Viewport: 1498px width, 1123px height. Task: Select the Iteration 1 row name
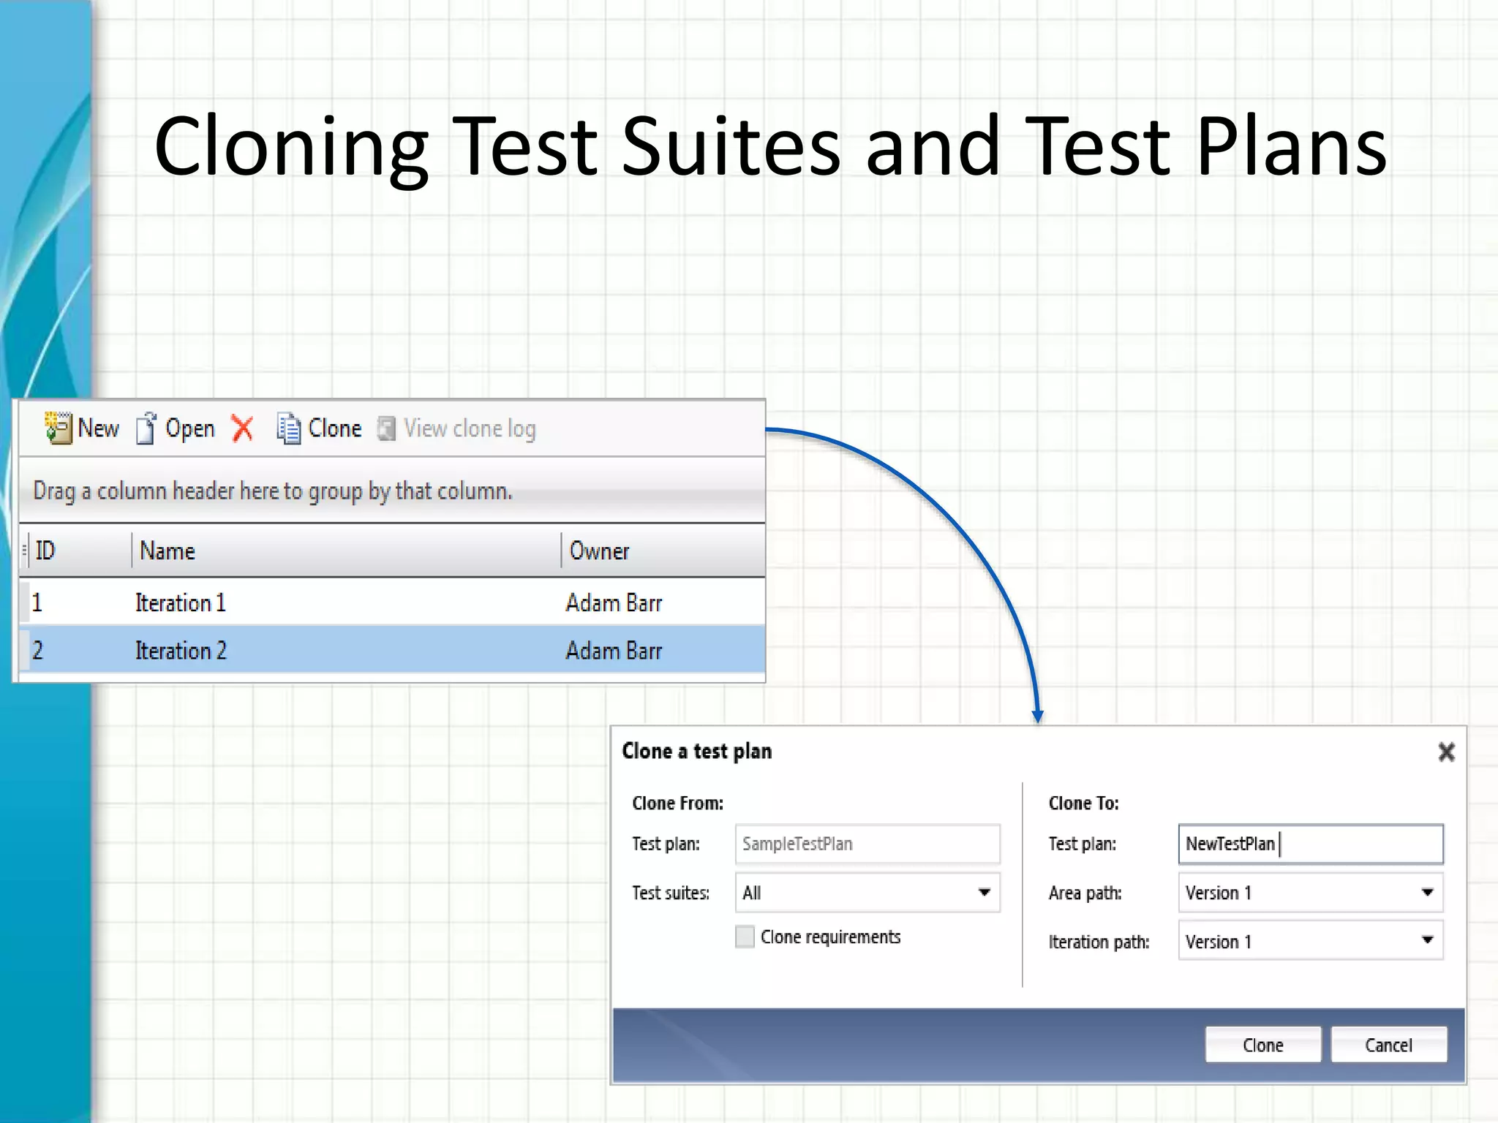coord(181,602)
